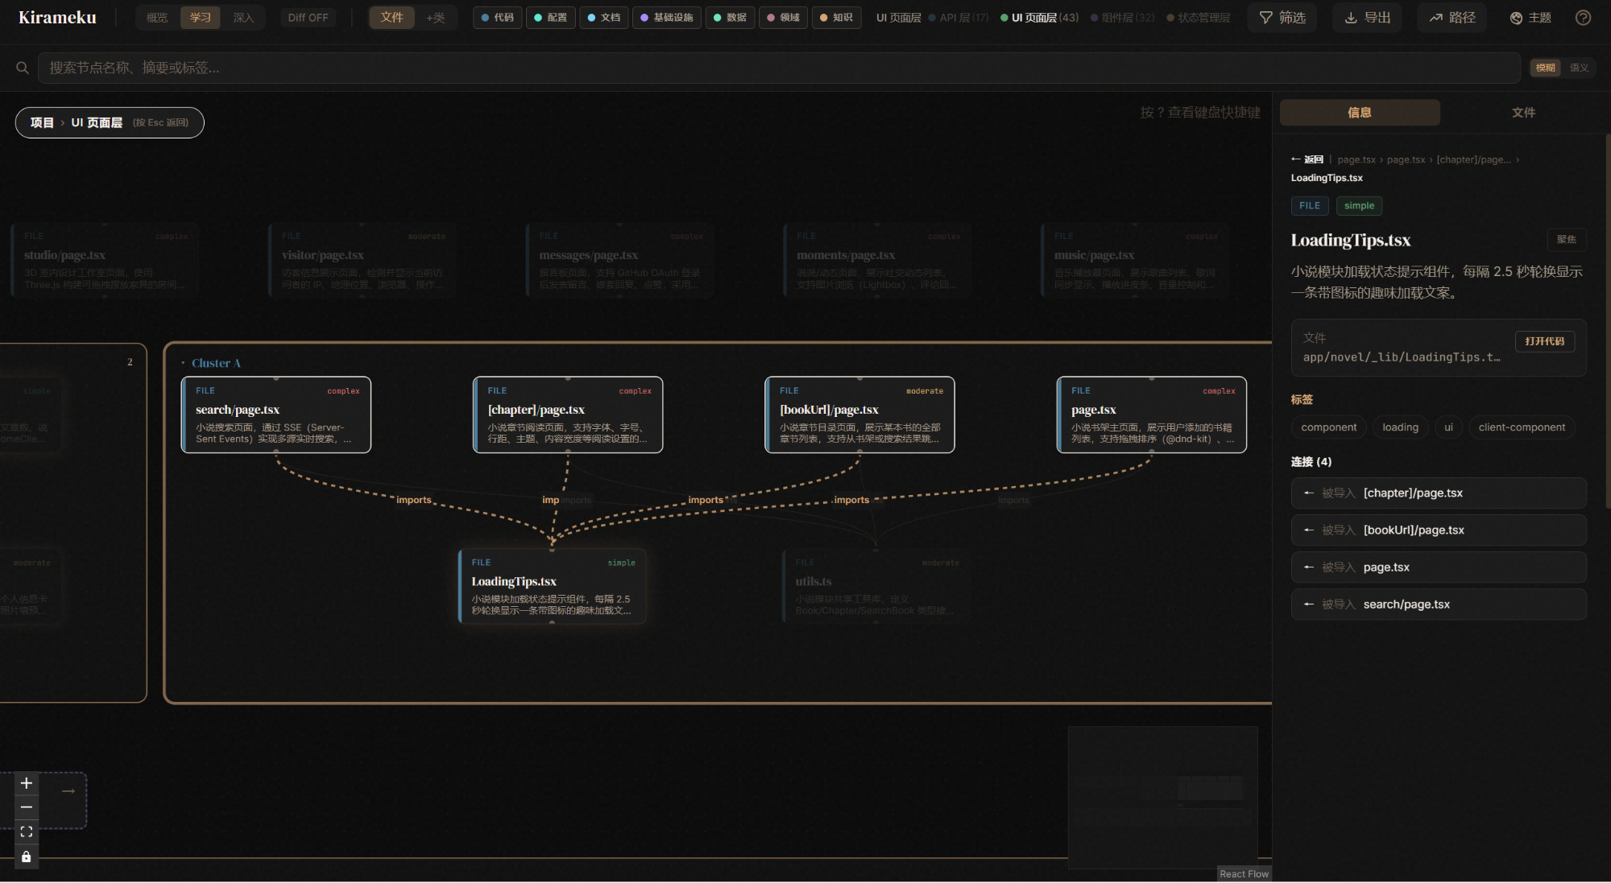The width and height of the screenshot is (1611, 883).
Task: Toggle the 代码 category filter chip
Action: [x=497, y=18]
